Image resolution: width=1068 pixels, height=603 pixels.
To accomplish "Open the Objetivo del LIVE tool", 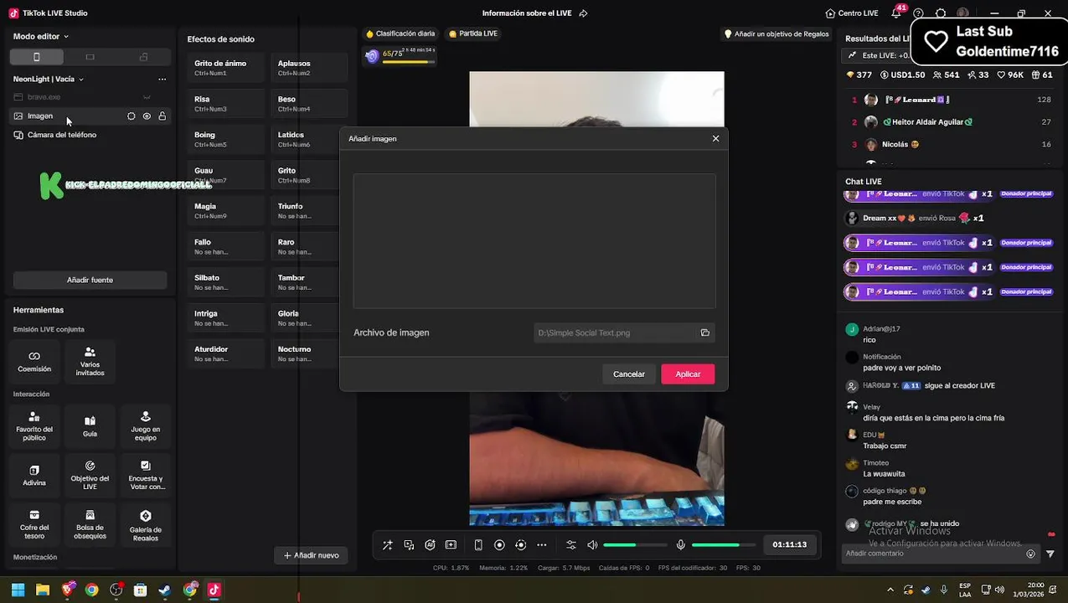I will tap(90, 476).
